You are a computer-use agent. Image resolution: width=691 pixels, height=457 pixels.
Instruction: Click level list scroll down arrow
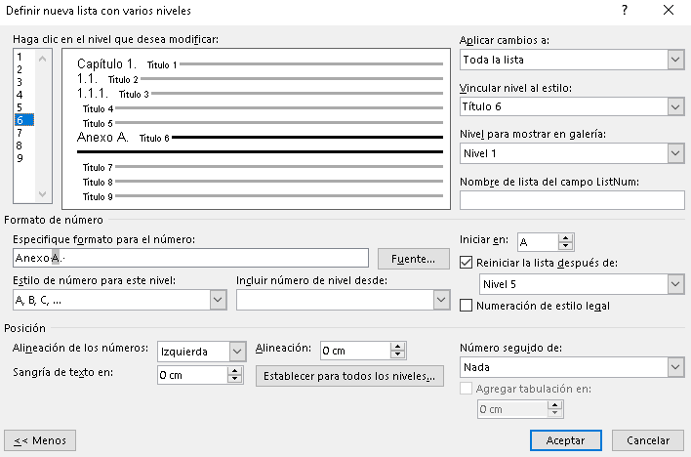click(43, 194)
